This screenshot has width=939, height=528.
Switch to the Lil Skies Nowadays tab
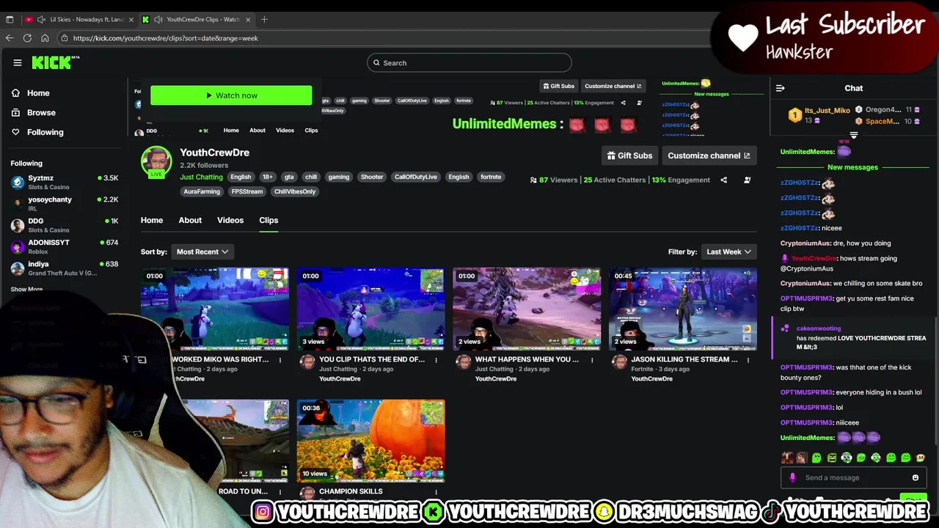[87, 20]
